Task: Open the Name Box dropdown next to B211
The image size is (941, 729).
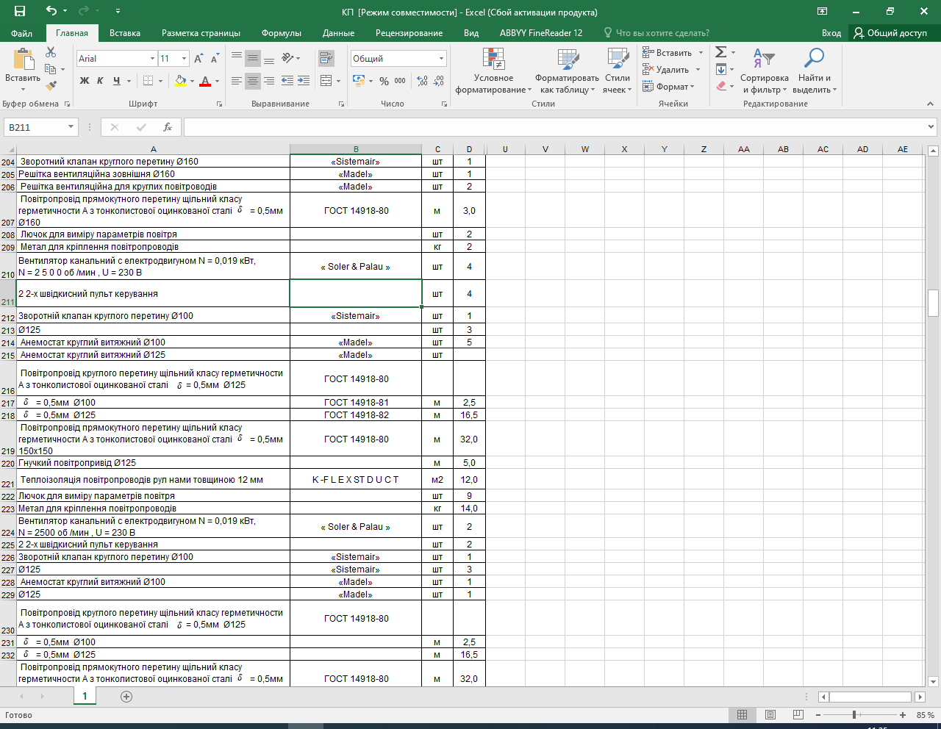Action: coord(71,127)
